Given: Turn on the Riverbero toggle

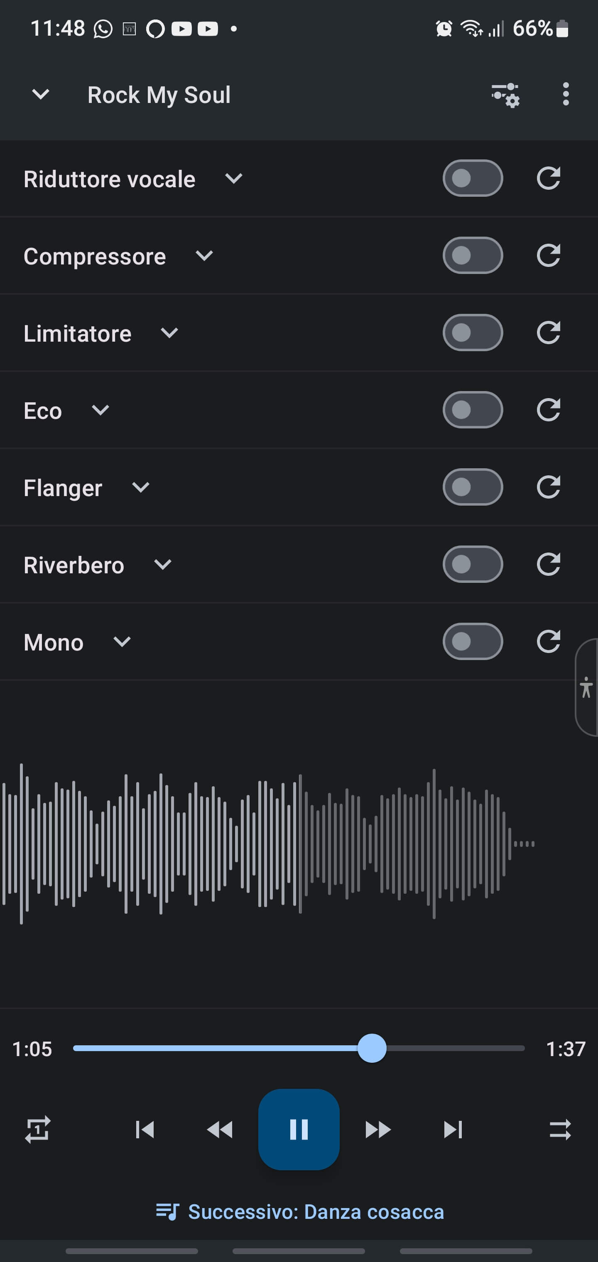Looking at the screenshot, I should [x=473, y=565].
